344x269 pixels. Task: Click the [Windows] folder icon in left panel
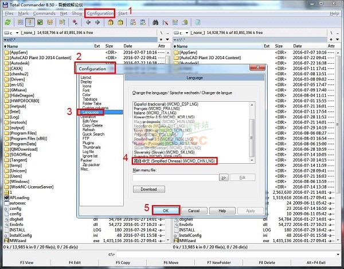coord(6,182)
